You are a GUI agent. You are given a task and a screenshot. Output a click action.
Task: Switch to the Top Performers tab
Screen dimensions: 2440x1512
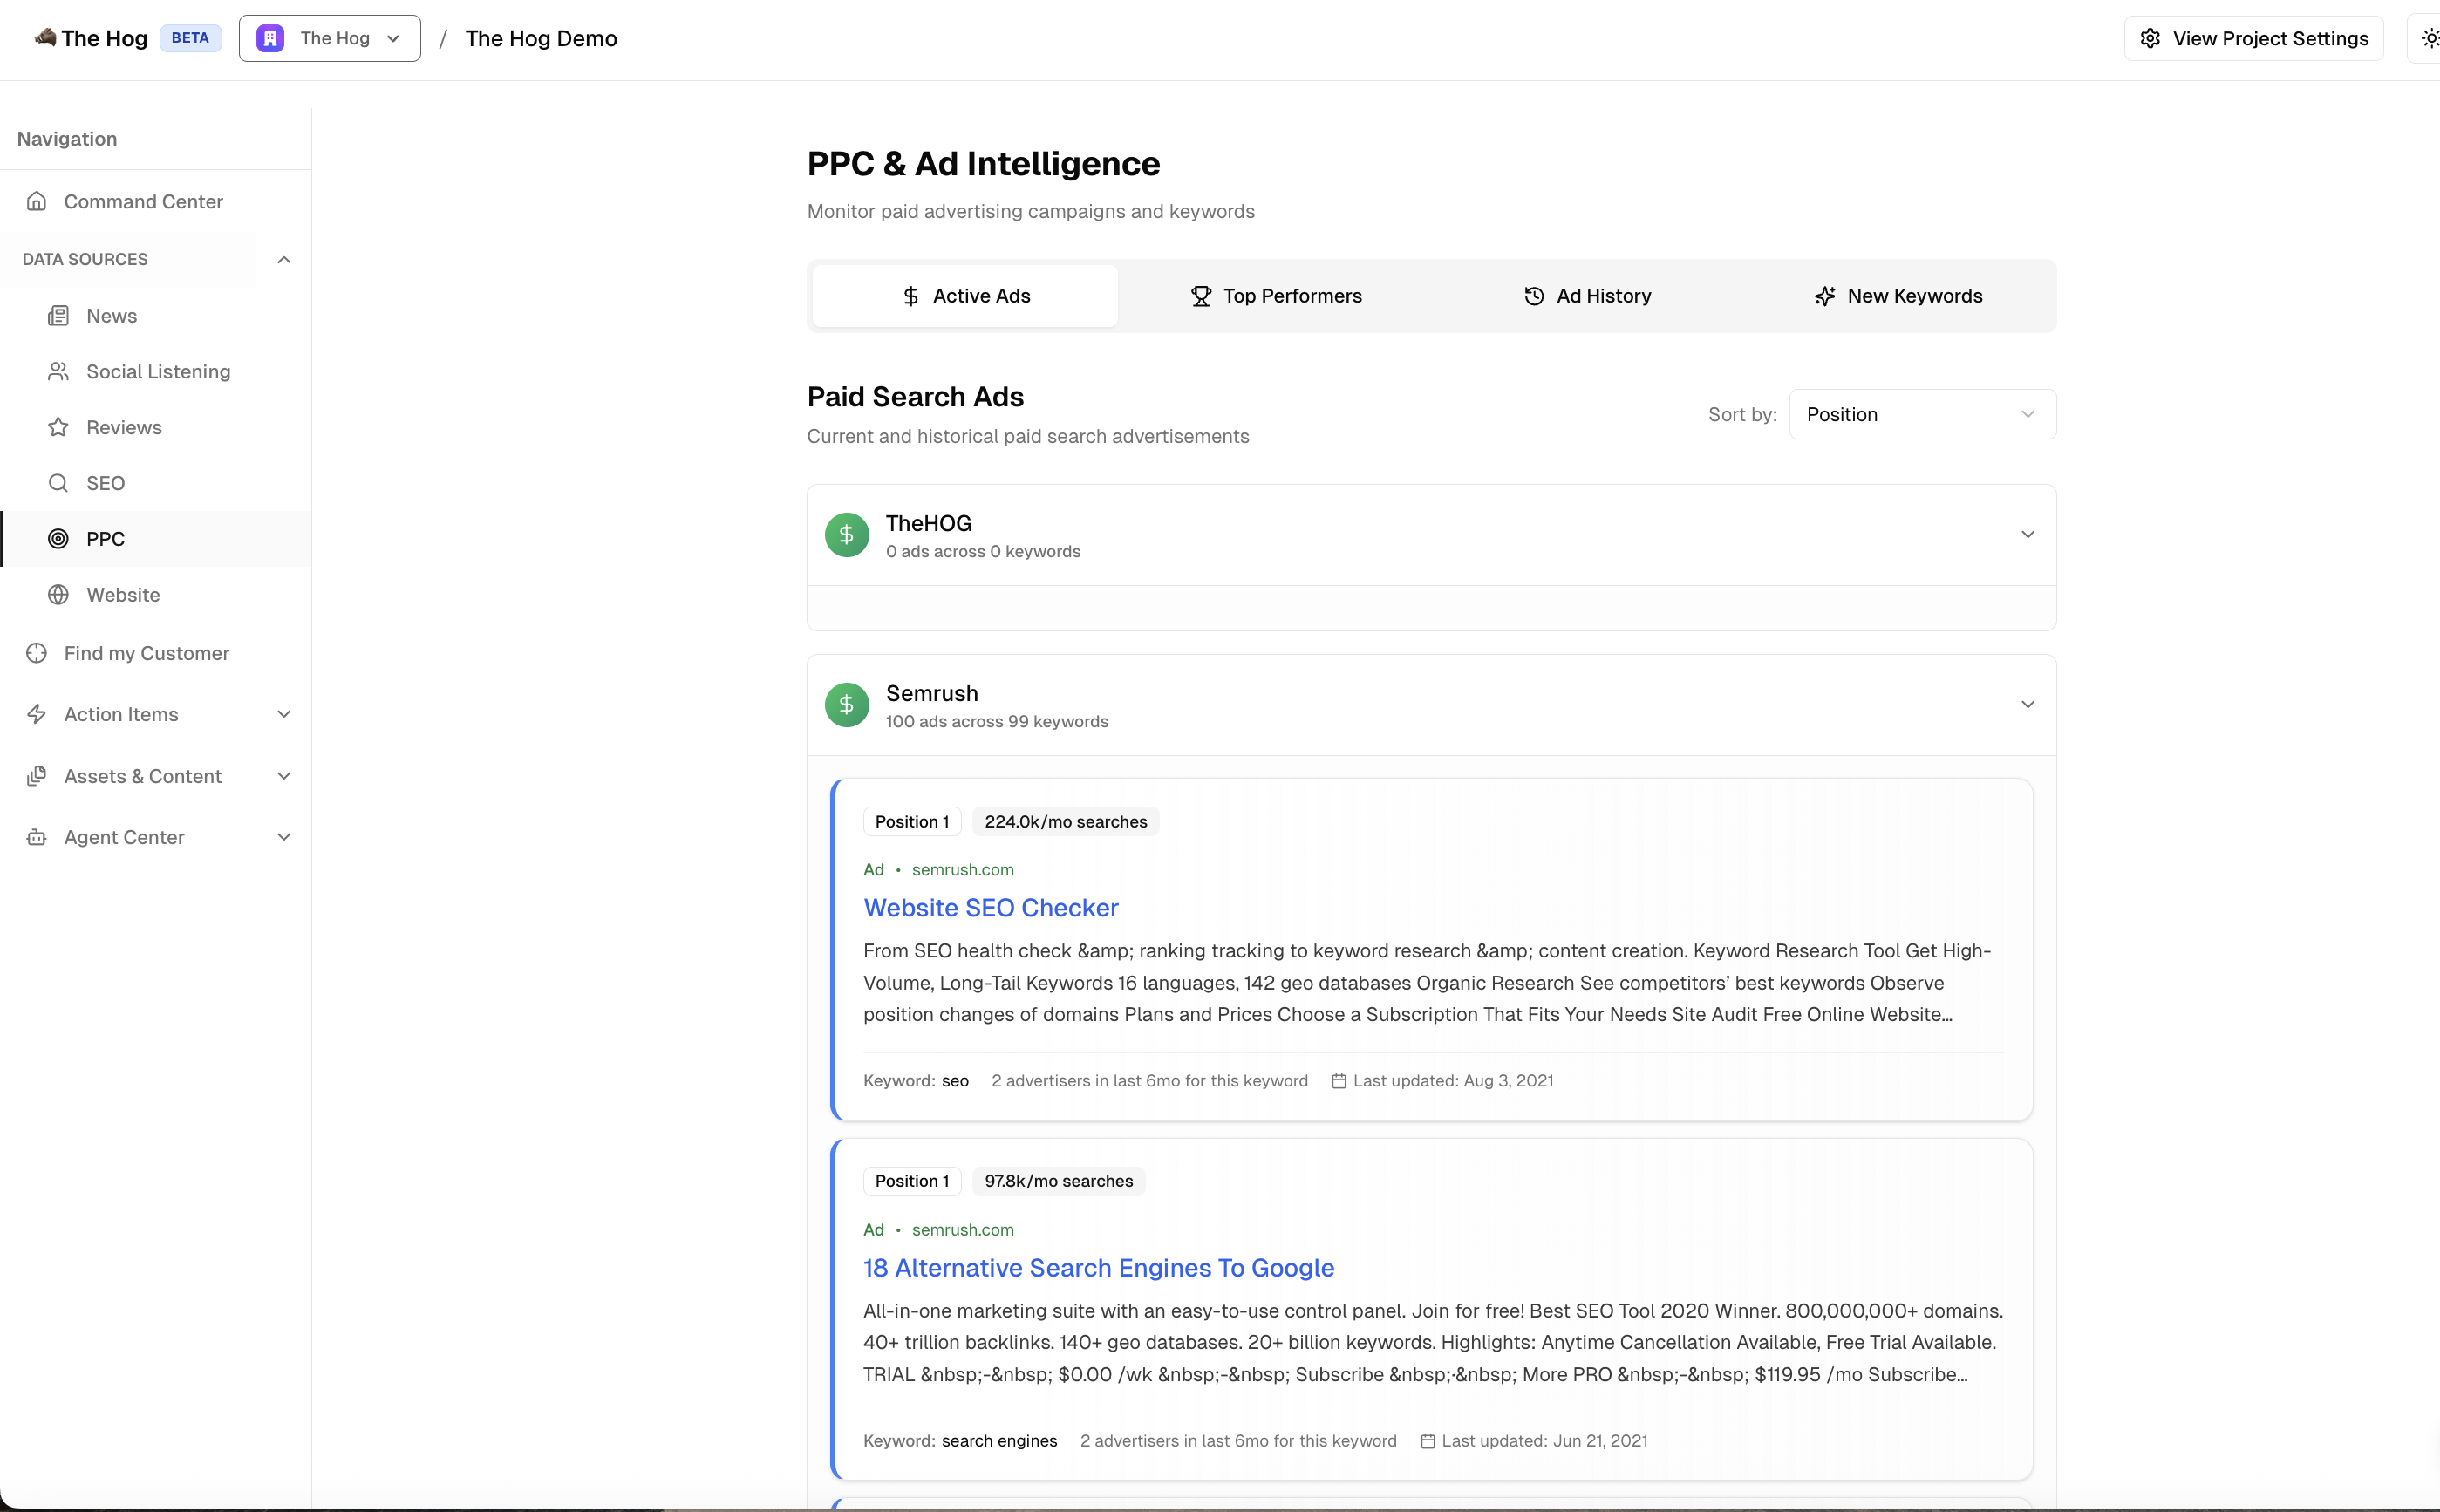(1276, 296)
